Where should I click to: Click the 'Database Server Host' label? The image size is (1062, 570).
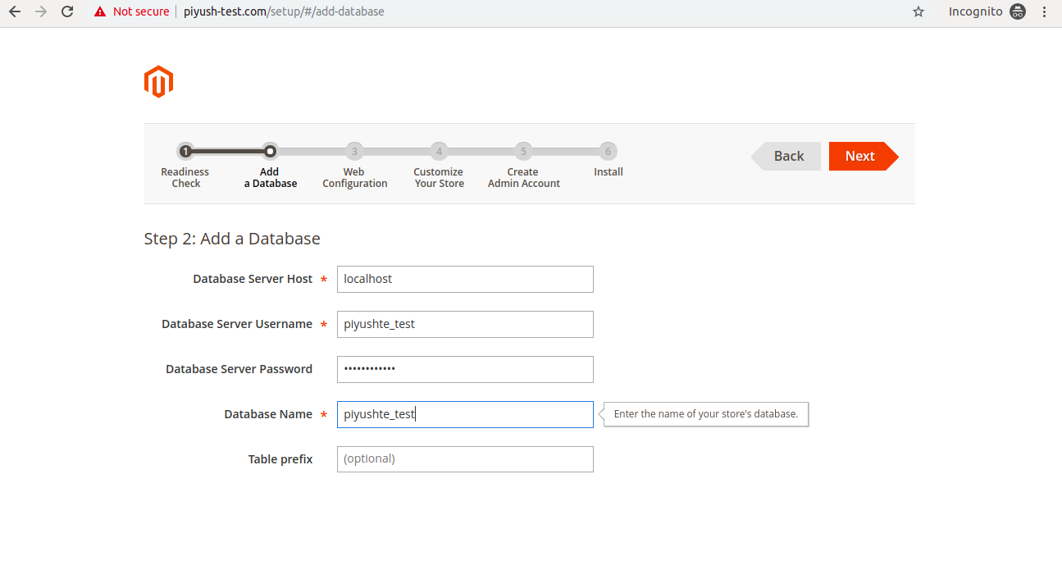click(253, 279)
